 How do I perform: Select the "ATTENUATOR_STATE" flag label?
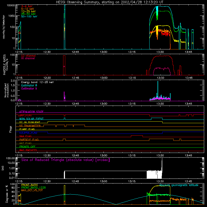click(31, 112)
